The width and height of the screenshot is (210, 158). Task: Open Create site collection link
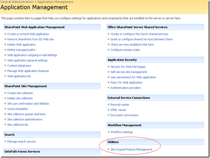[20, 93]
